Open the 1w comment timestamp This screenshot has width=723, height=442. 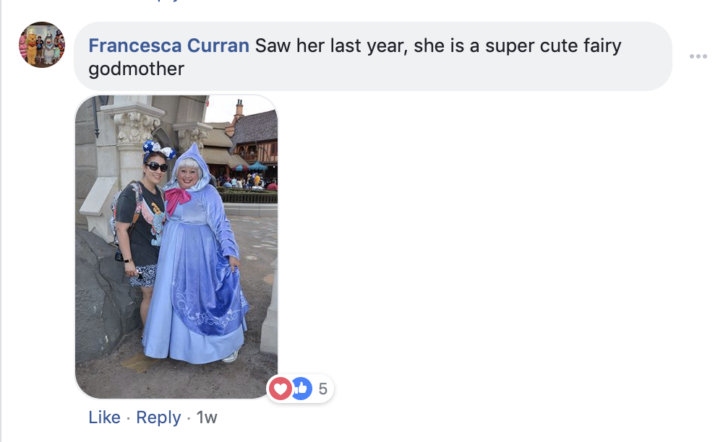[x=207, y=417]
